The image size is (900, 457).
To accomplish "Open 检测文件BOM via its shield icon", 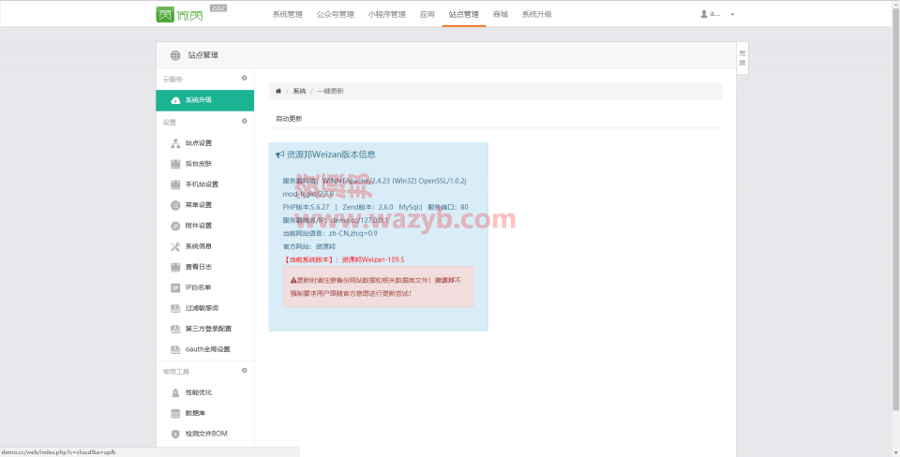I will [x=175, y=435].
